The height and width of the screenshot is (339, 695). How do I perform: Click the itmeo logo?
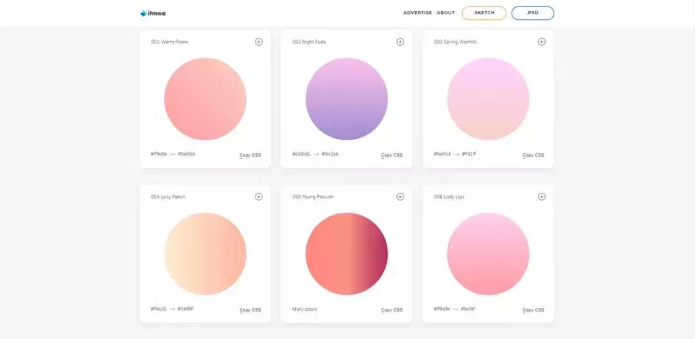tap(153, 14)
